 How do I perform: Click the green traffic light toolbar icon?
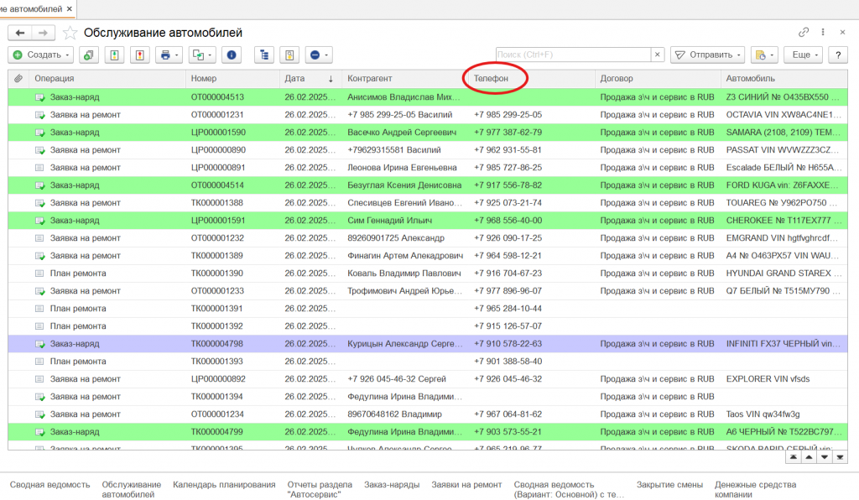click(114, 55)
